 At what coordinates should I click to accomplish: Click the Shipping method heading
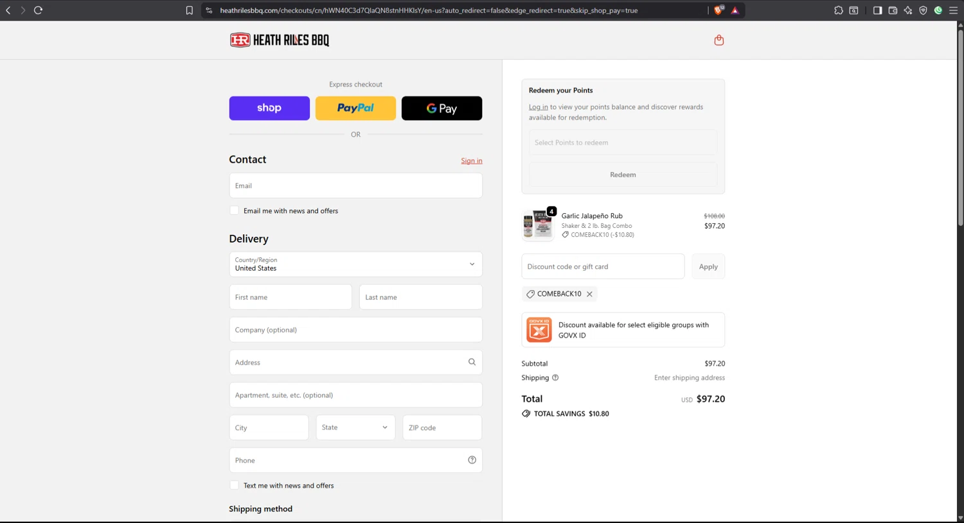pyautogui.click(x=260, y=509)
